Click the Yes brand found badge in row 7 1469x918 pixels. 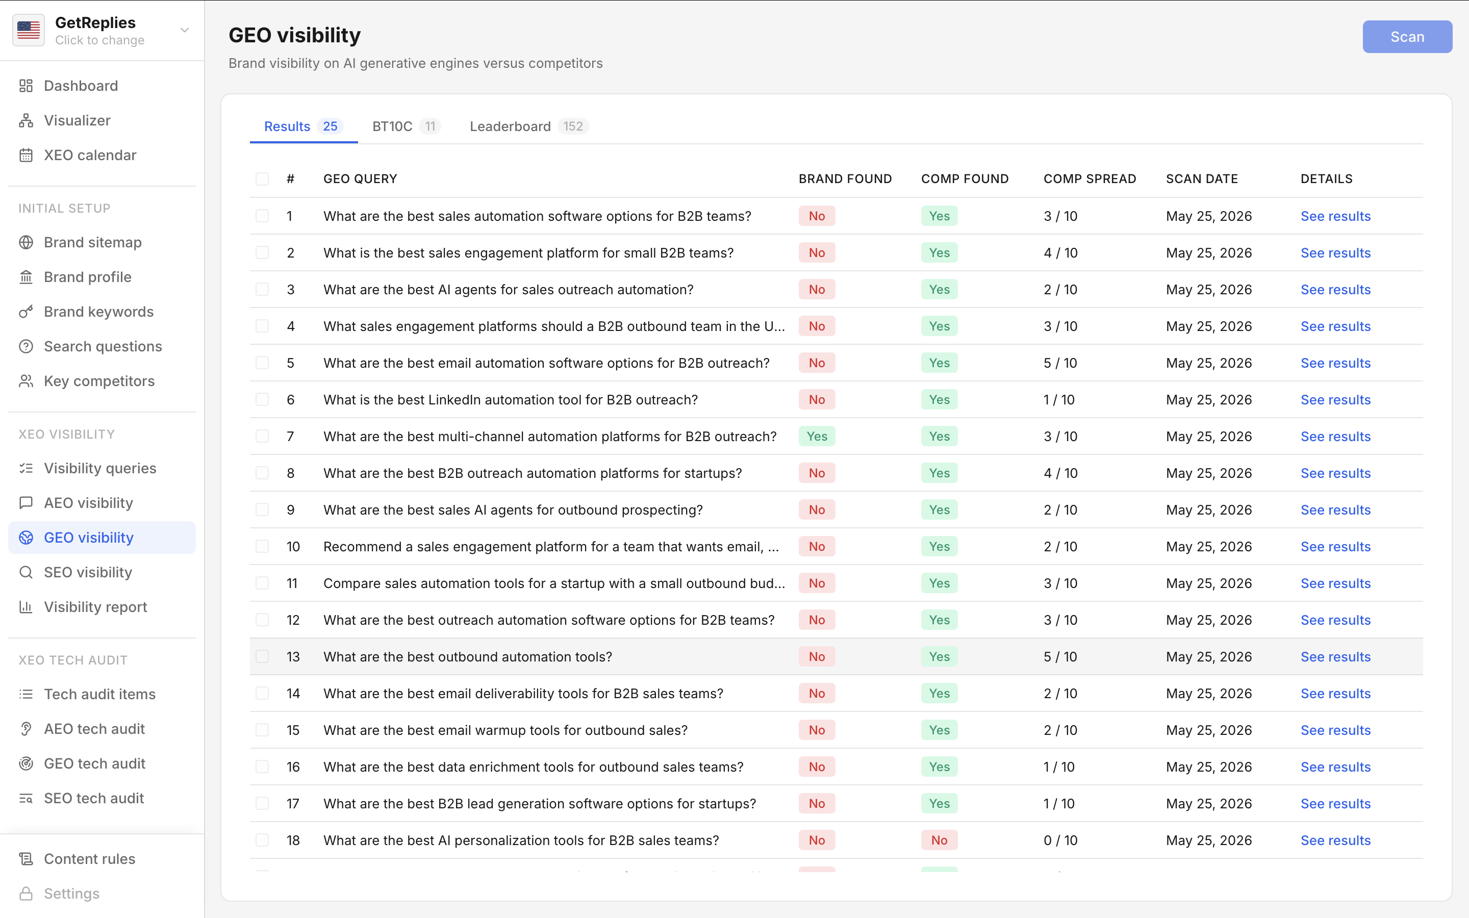pos(817,436)
